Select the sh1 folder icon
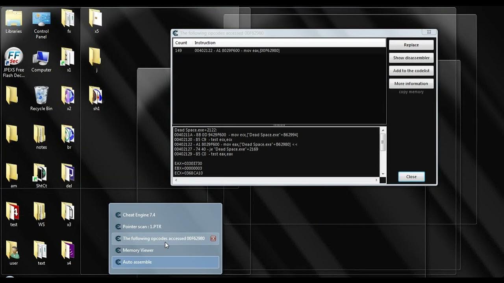Image resolution: width=504 pixels, height=283 pixels. (x=96, y=99)
